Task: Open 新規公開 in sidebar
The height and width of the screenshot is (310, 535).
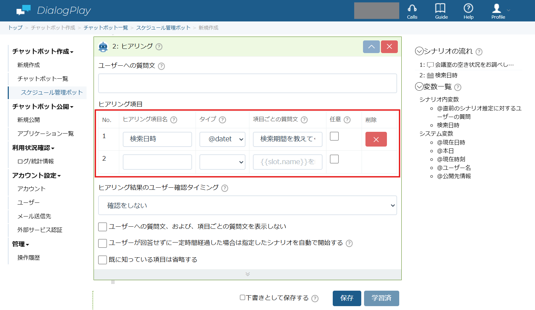Action: point(28,120)
